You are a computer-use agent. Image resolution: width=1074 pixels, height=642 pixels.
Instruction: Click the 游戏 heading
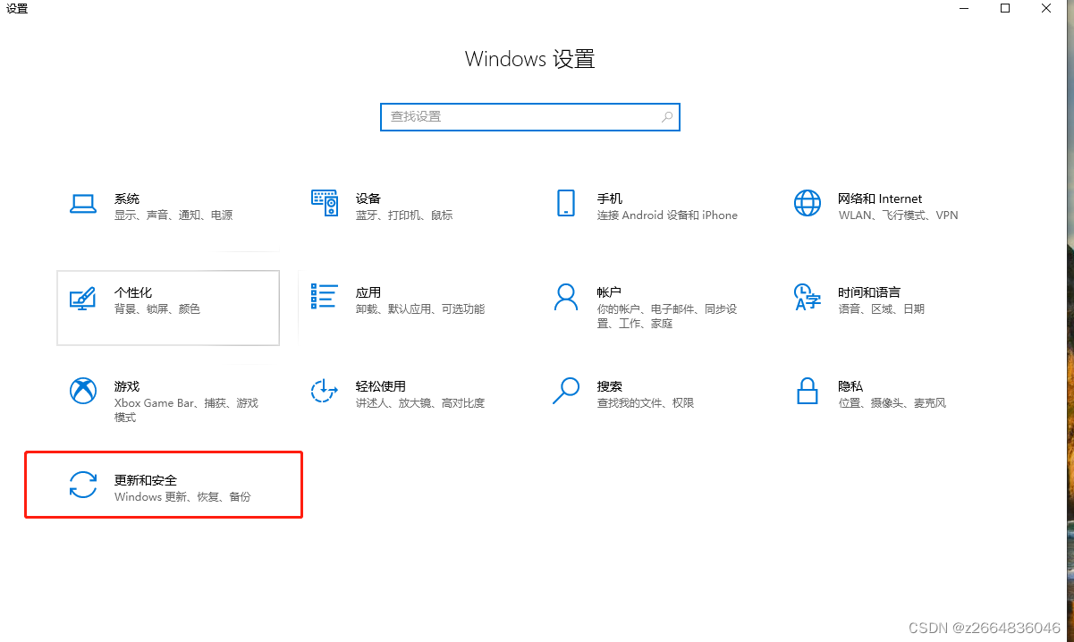(x=127, y=386)
